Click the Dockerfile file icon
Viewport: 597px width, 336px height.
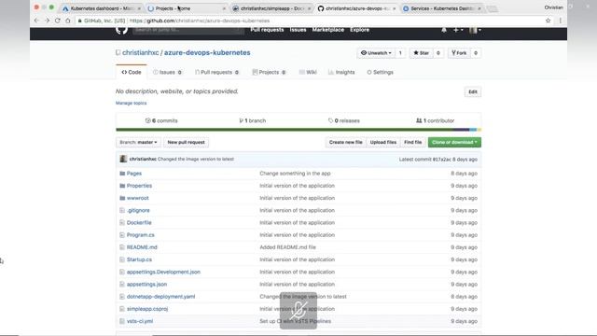pos(122,222)
